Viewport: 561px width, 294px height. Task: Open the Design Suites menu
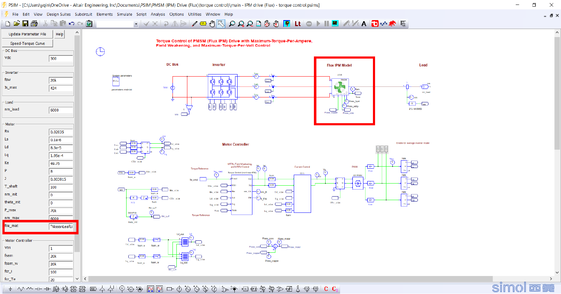[x=59, y=14]
